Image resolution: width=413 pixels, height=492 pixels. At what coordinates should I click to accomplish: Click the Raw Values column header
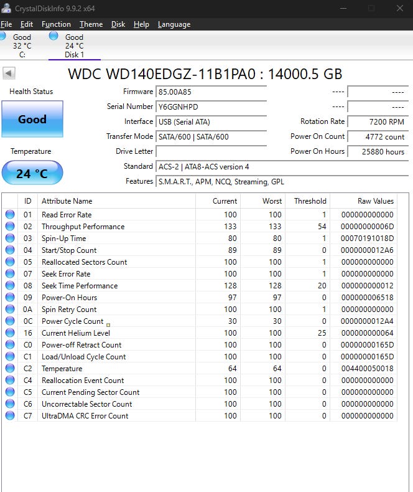[363, 201]
